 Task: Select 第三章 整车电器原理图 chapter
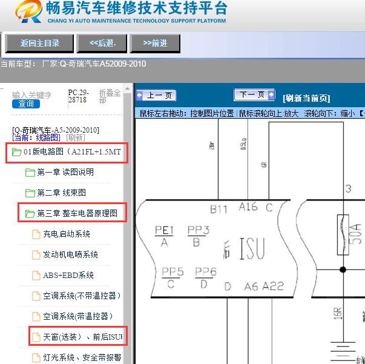click(x=77, y=213)
